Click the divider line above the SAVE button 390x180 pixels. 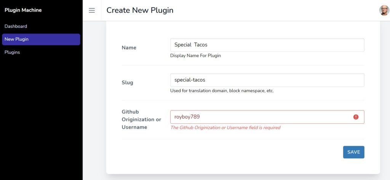click(x=243, y=139)
